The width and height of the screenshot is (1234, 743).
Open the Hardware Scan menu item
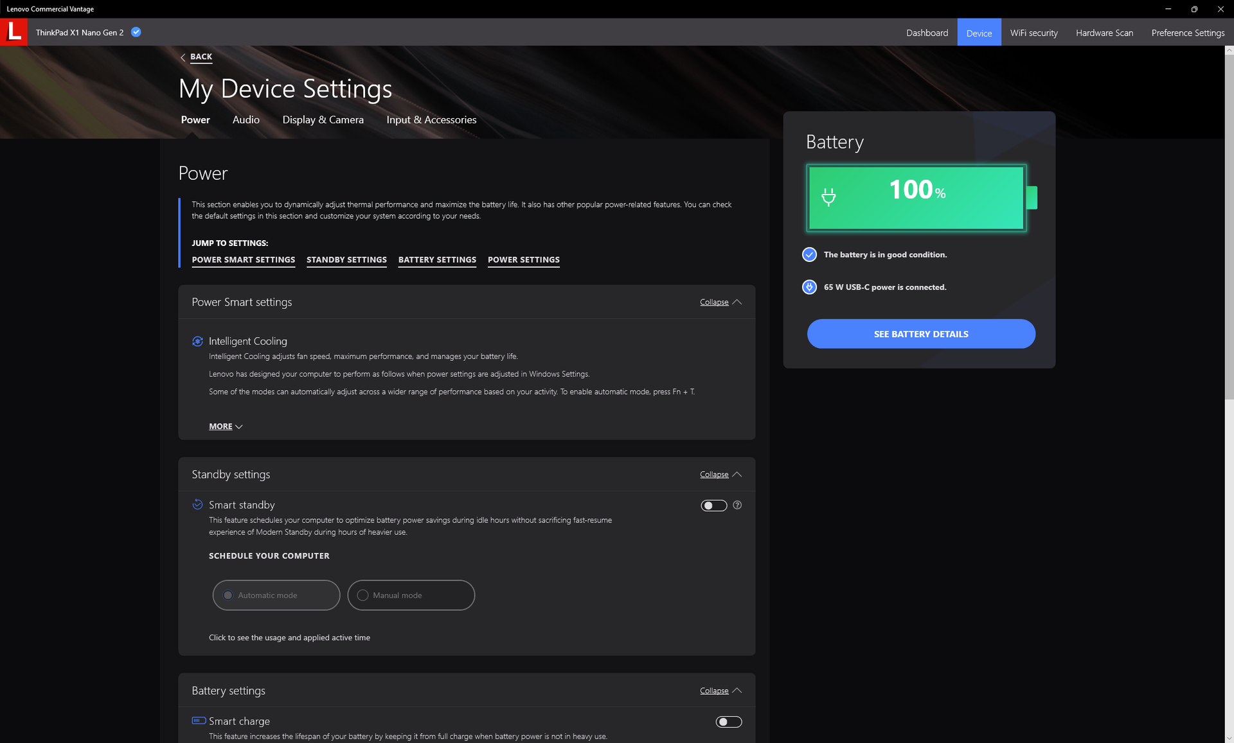[1104, 33]
